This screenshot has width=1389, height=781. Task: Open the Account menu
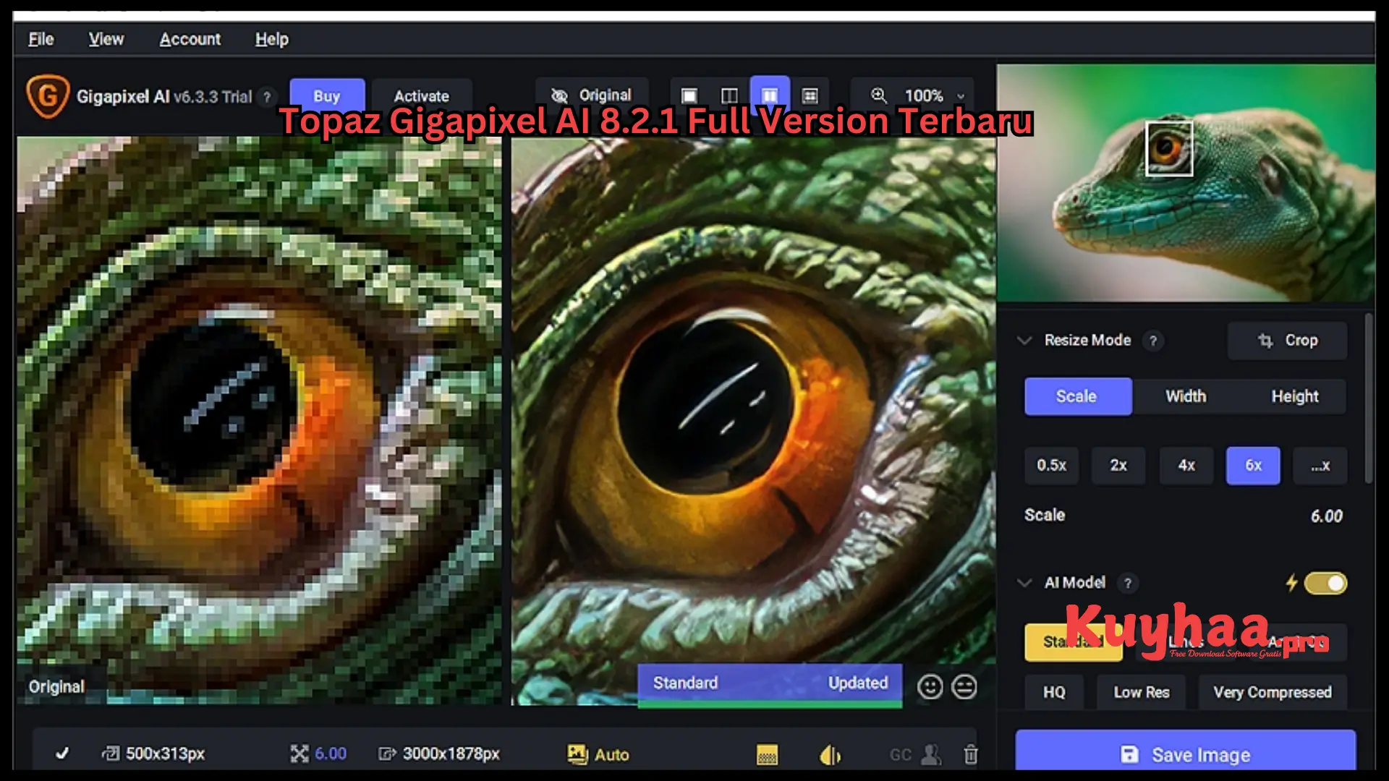click(190, 39)
